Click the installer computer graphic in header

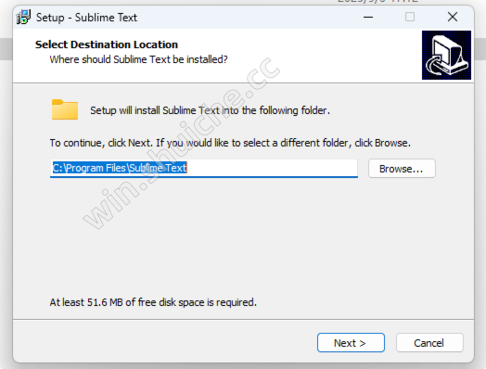pos(446,55)
